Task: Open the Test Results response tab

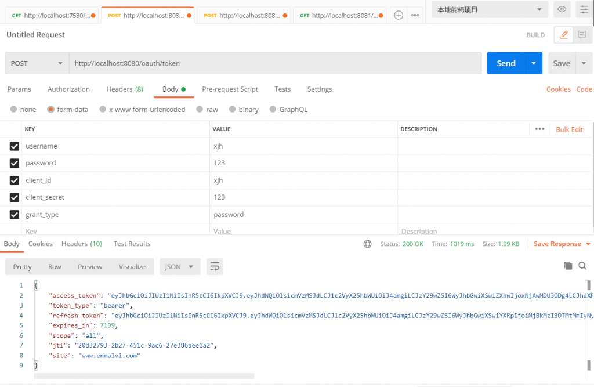Action: pyautogui.click(x=132, y=244)
